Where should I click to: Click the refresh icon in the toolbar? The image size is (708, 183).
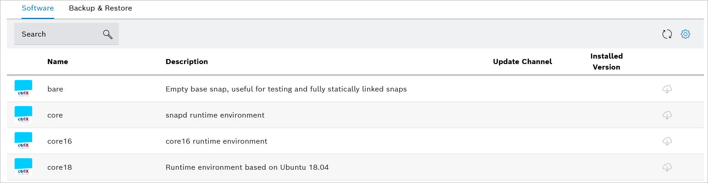[x=667, y=34]
